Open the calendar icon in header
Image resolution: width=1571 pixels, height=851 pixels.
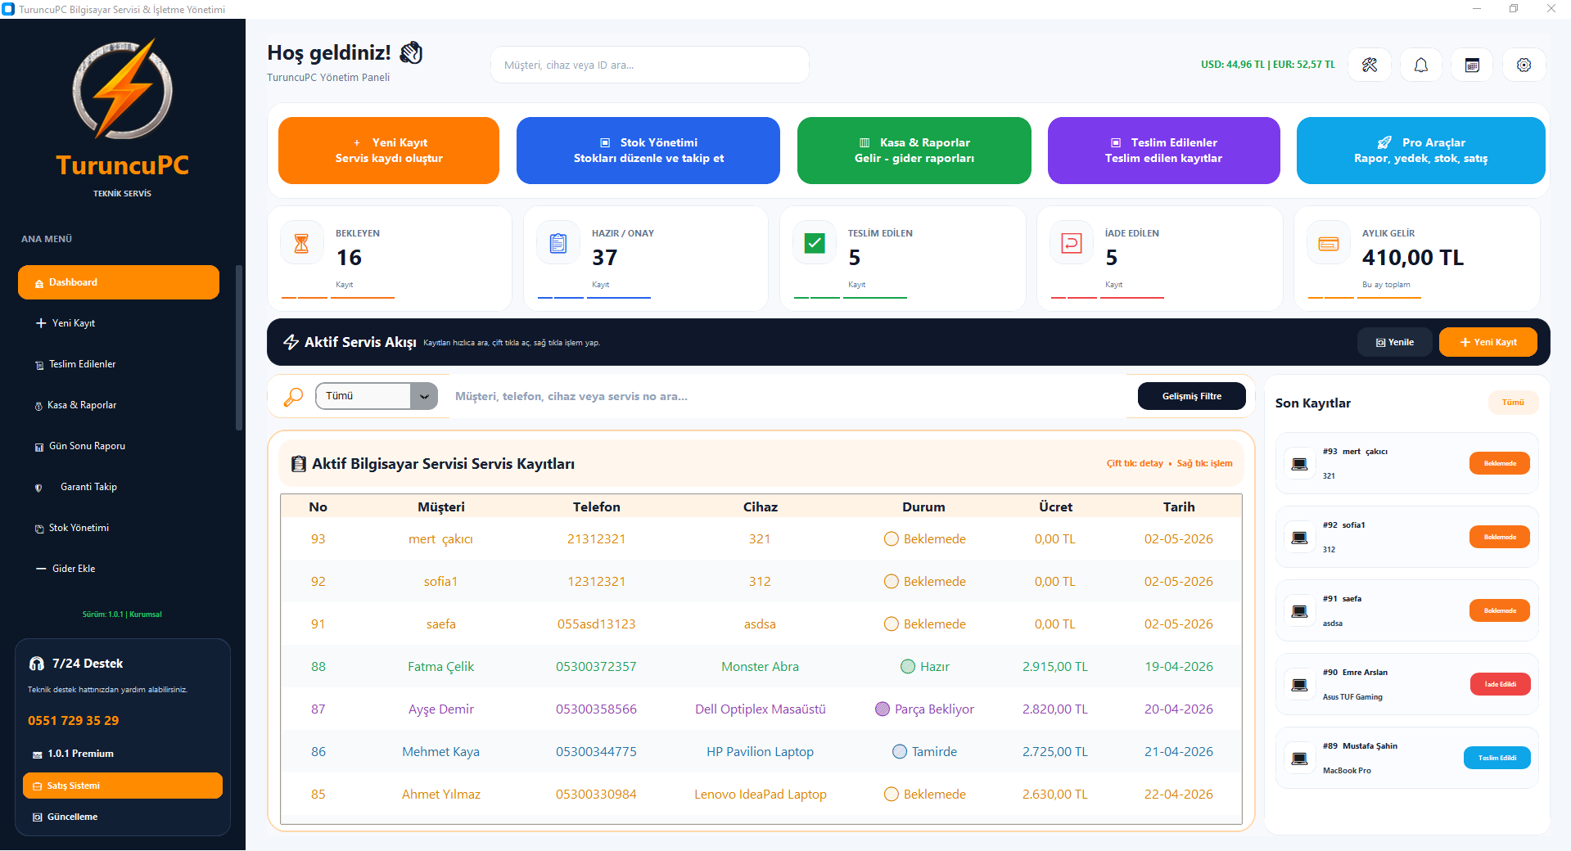pos(1472,65)
